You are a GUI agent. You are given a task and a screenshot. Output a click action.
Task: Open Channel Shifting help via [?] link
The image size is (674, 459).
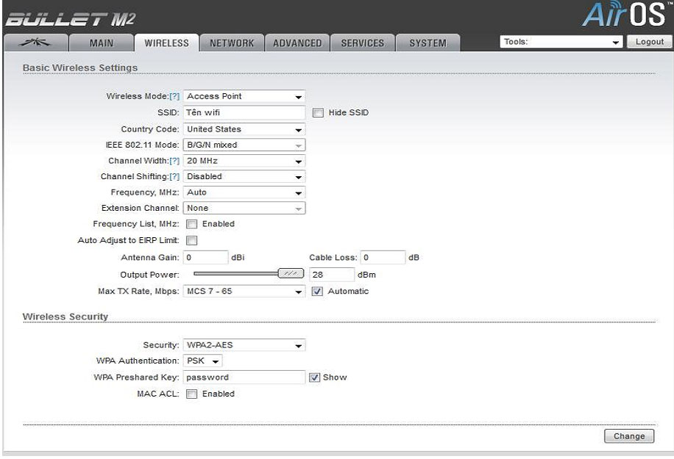click(x=177, y=176)
